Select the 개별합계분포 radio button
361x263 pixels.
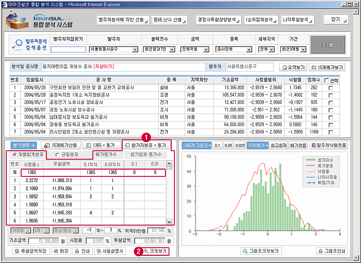15,155
